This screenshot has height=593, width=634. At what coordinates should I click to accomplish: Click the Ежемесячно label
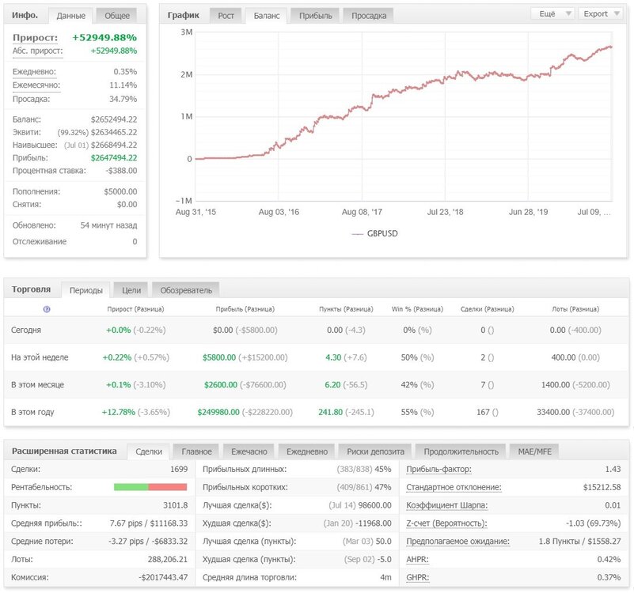click(36, 85)
